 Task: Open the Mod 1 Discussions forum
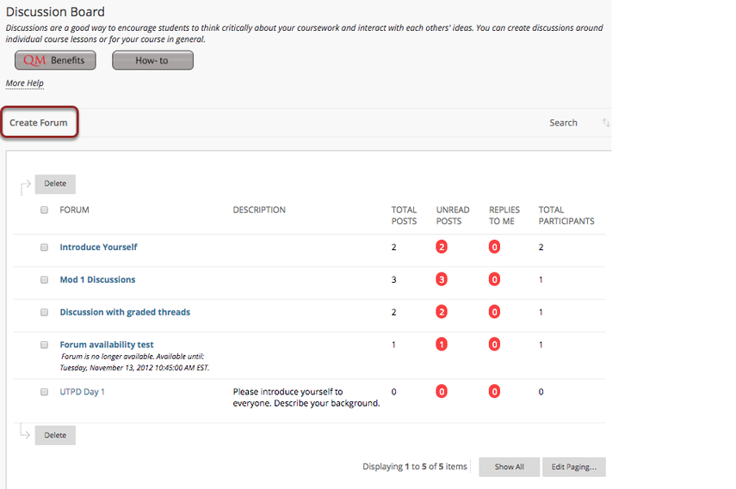click(97, 280)
